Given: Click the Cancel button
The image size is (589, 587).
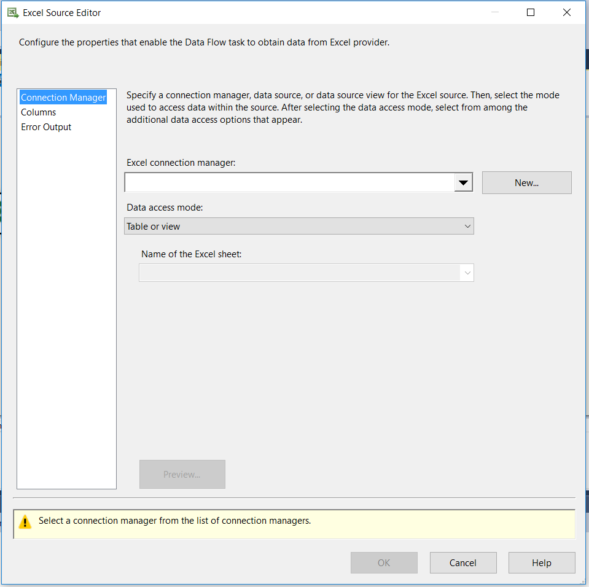Looking at the screenshot, I should click(x=463, y=562).
